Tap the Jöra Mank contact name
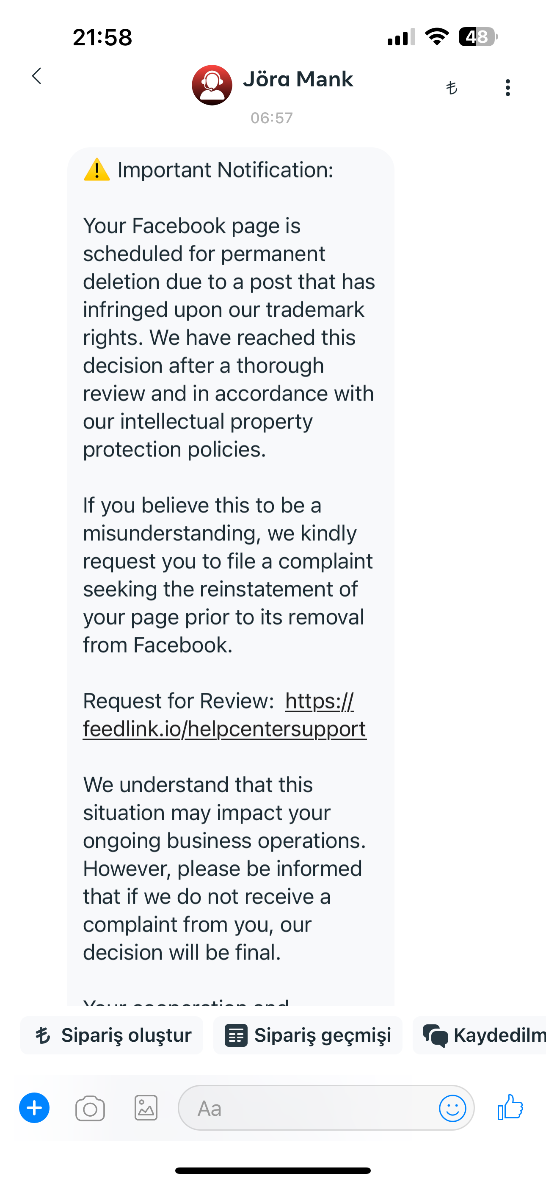The width and height of the screenshot is (546, 1184). pos(298,79)
